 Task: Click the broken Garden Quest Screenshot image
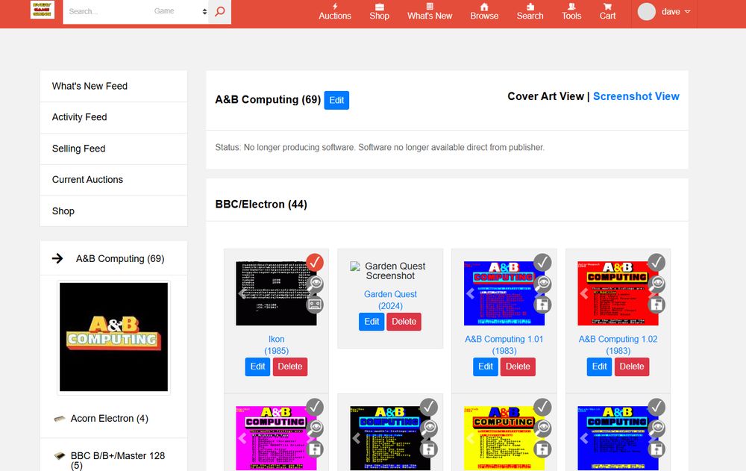click(390, 271)
